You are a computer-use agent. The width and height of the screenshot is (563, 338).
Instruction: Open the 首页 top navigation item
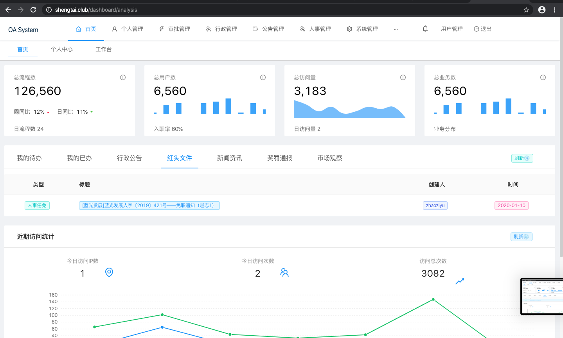[x=86, y=29]
